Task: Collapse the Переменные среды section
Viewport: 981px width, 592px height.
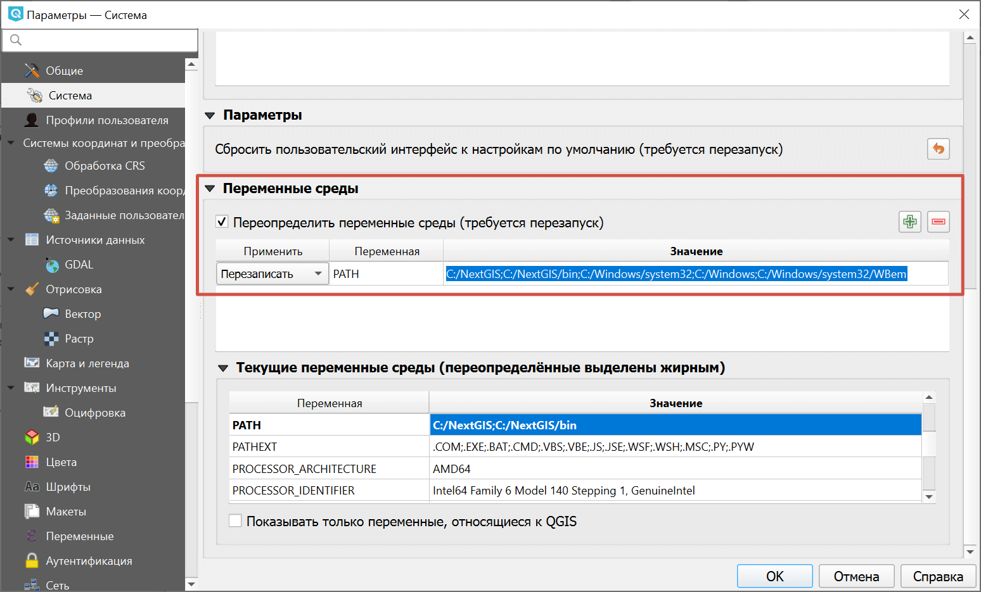Action: (x=210, y=188)
